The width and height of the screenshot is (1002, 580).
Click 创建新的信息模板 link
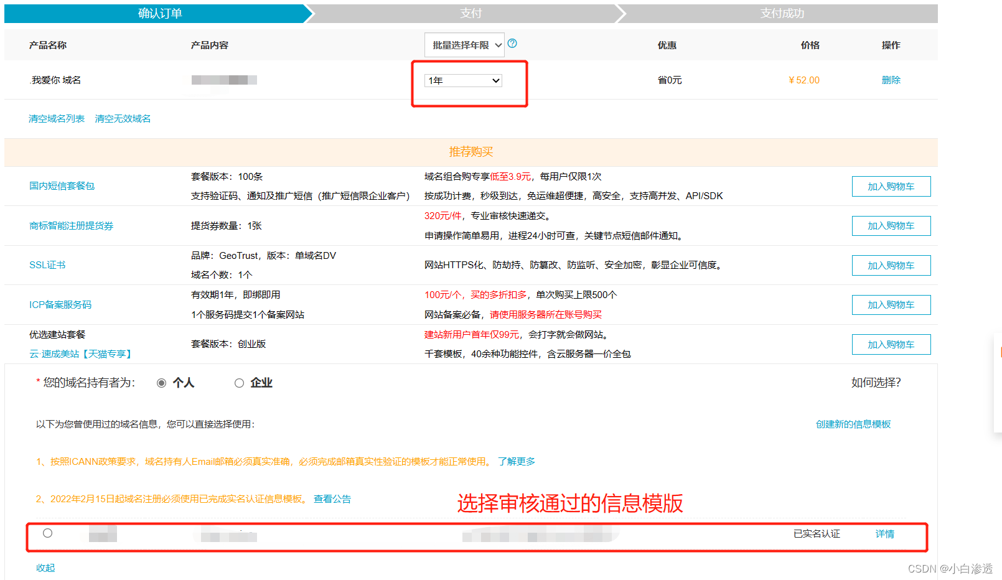click(x=853, y=424)
